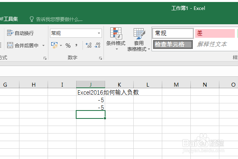238x159 pixels.
Task: Select column N header
Action: tap(205, 84)
